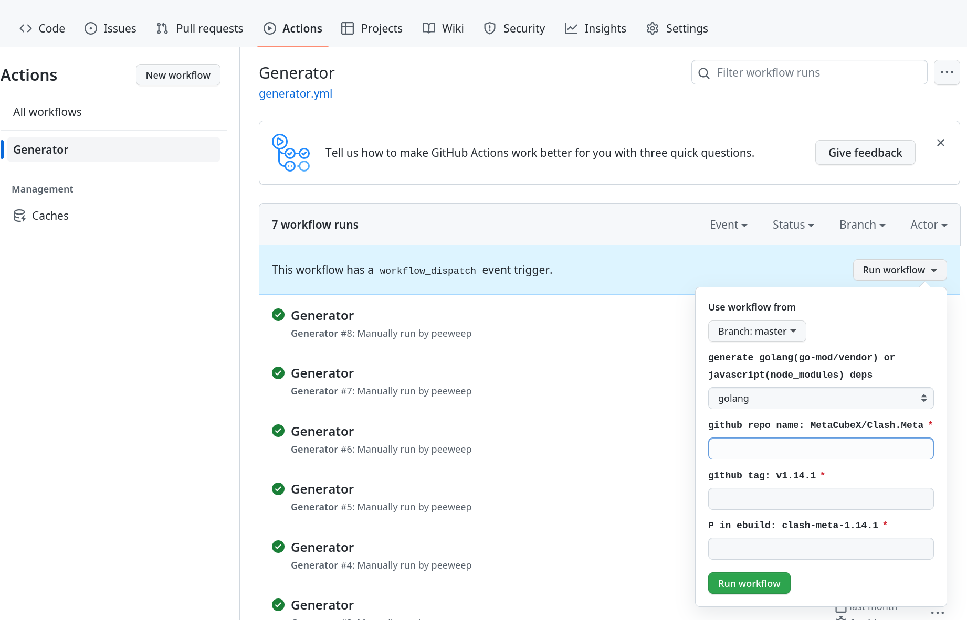Select All workflows in sidebar
Image resolution: width=967 pixels, height=620 pixels.
(47, 112)
